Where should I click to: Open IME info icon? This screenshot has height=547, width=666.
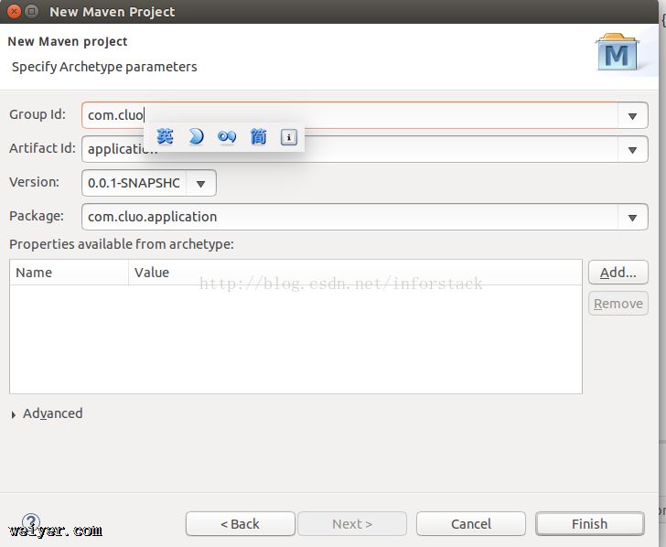coord(289,137)
